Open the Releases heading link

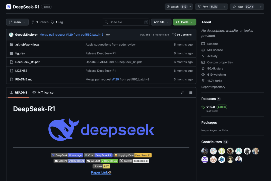tap(211, 99)
